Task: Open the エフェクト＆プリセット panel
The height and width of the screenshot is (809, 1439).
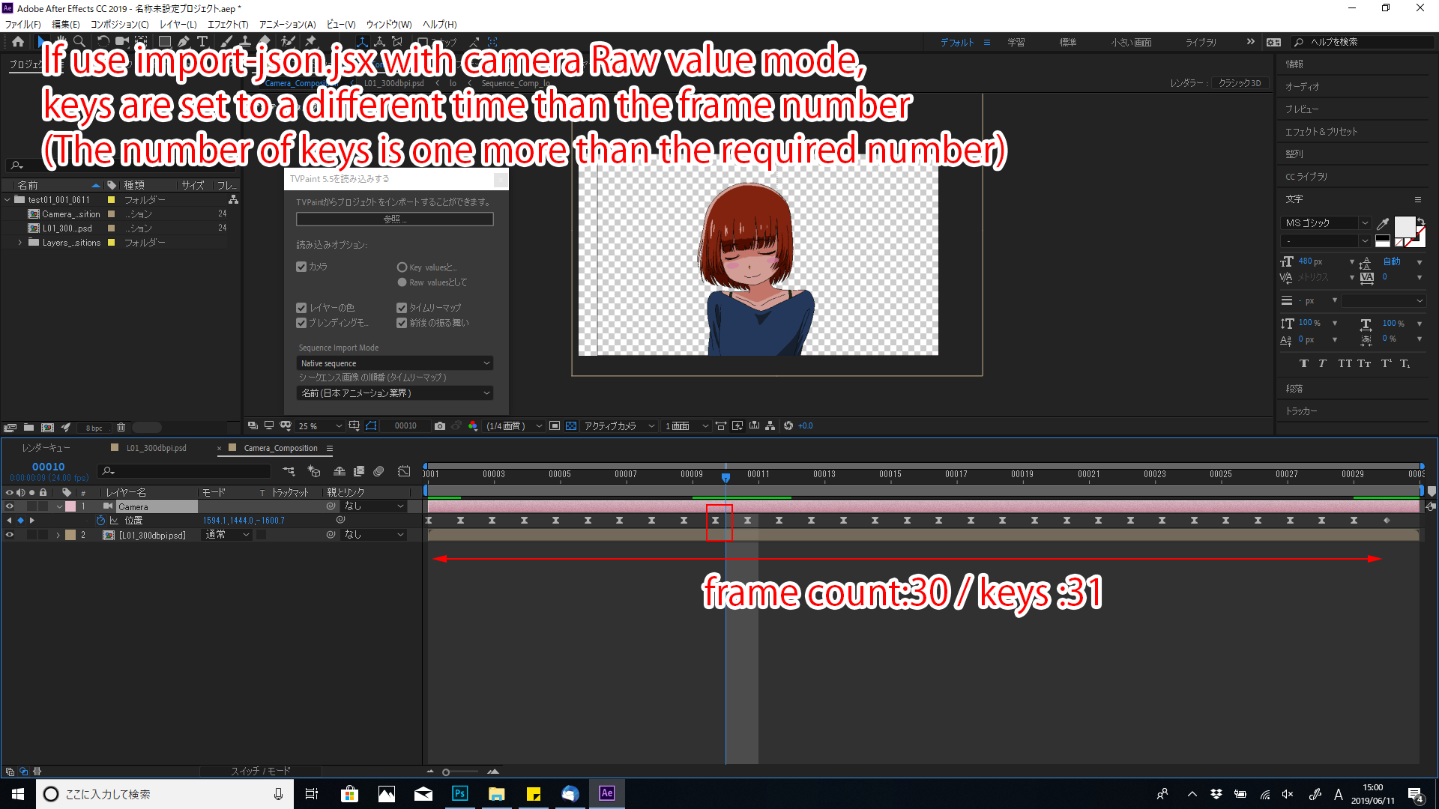Action: (x=1321, y=132)
